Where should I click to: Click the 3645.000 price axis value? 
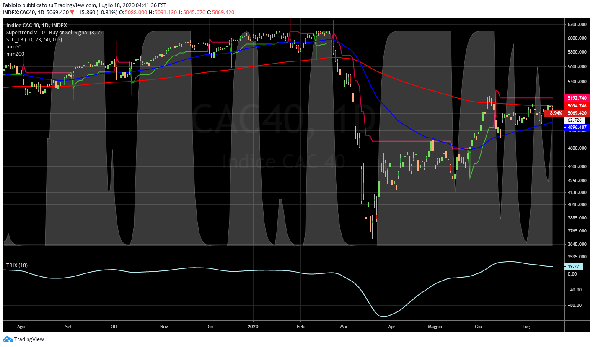click(x=577, y=244)
